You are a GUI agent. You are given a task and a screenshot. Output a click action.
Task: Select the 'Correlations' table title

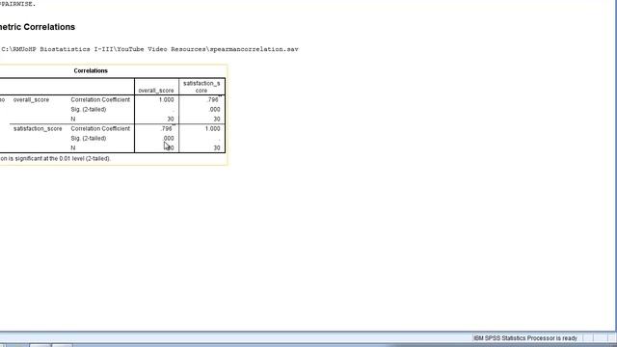tap(91, 70)
